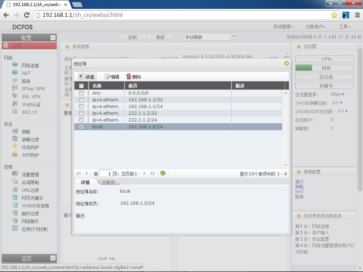
Task: Open the 系统管理 menu
Action: (x=283, y=27)
